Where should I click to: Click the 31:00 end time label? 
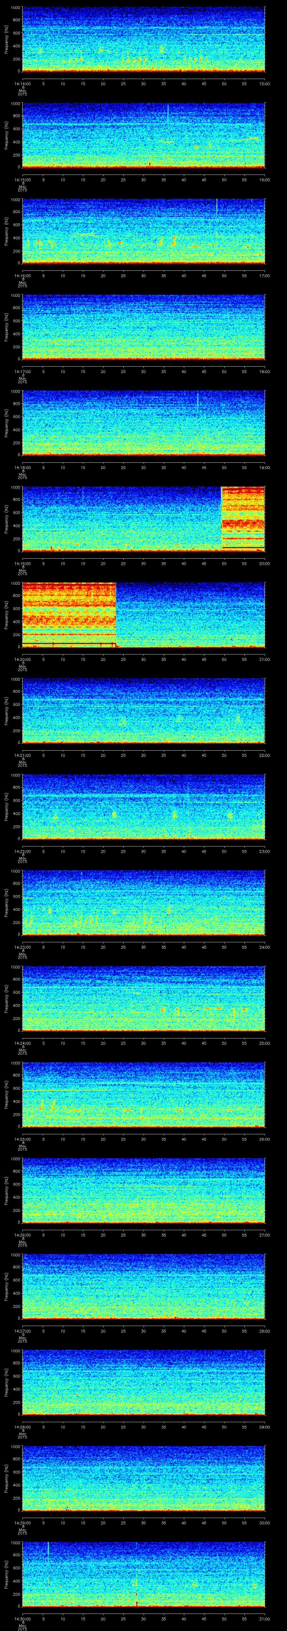[264, 1618]
